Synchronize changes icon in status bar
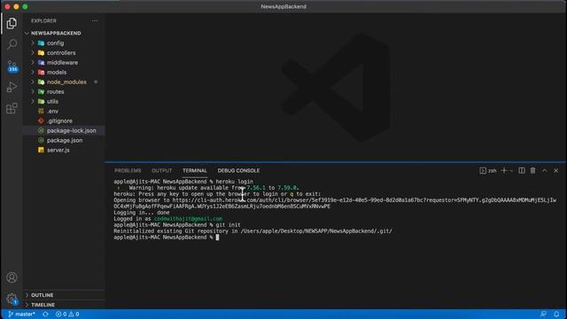The height and width of the screenshot is (319, 567). (x=45, y=314)
